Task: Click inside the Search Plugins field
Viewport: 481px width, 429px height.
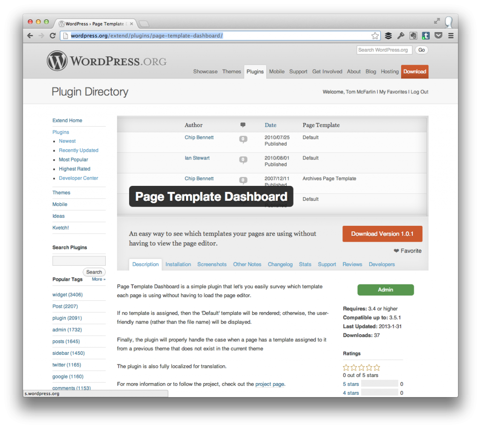Action: pos(79,260)
